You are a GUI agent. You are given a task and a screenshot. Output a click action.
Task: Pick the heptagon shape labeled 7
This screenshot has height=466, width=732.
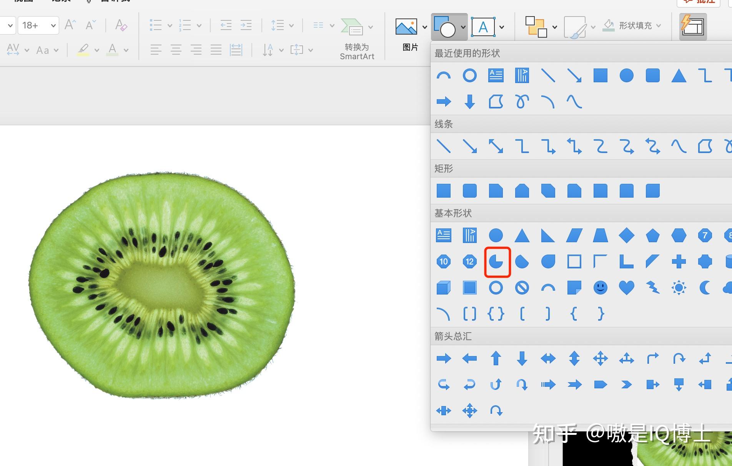[705, 235]
